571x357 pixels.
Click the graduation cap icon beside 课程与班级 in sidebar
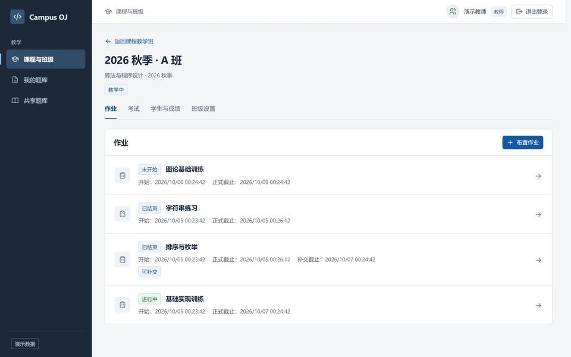pos(15,59)
